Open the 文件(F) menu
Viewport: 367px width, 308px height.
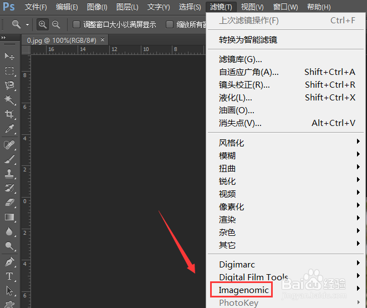[35, 7]
